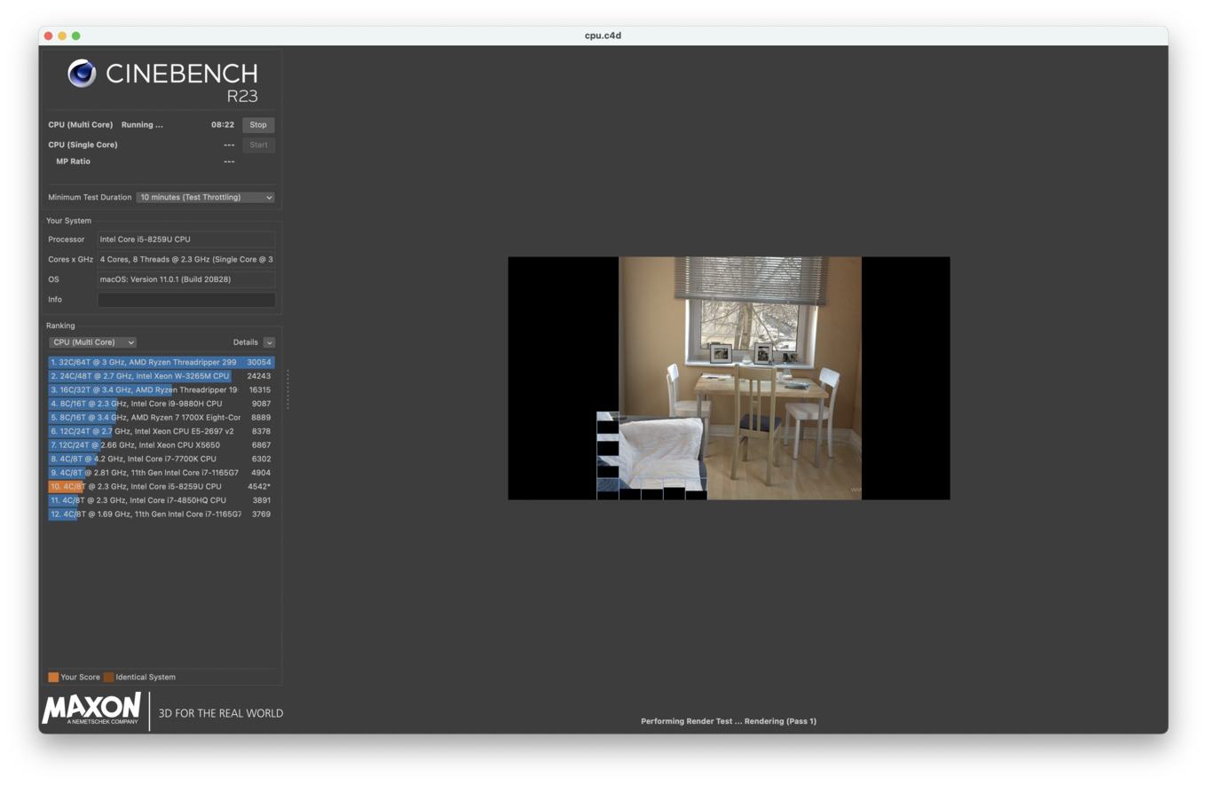Click the empty Info input field
The height and width of the screenshot is (785, 1207).
(x=185, y=300)
